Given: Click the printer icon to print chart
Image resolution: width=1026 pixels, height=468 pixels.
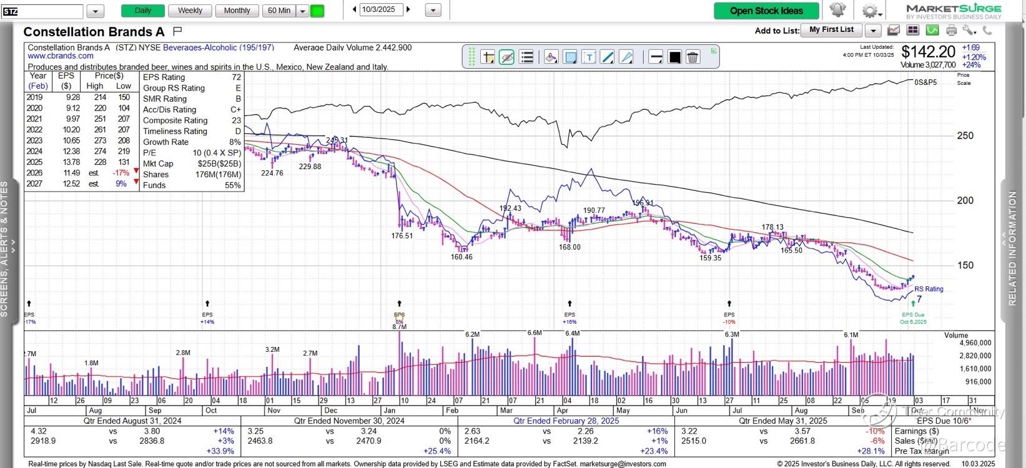Looking at the screenshot, I should [951, 30].
